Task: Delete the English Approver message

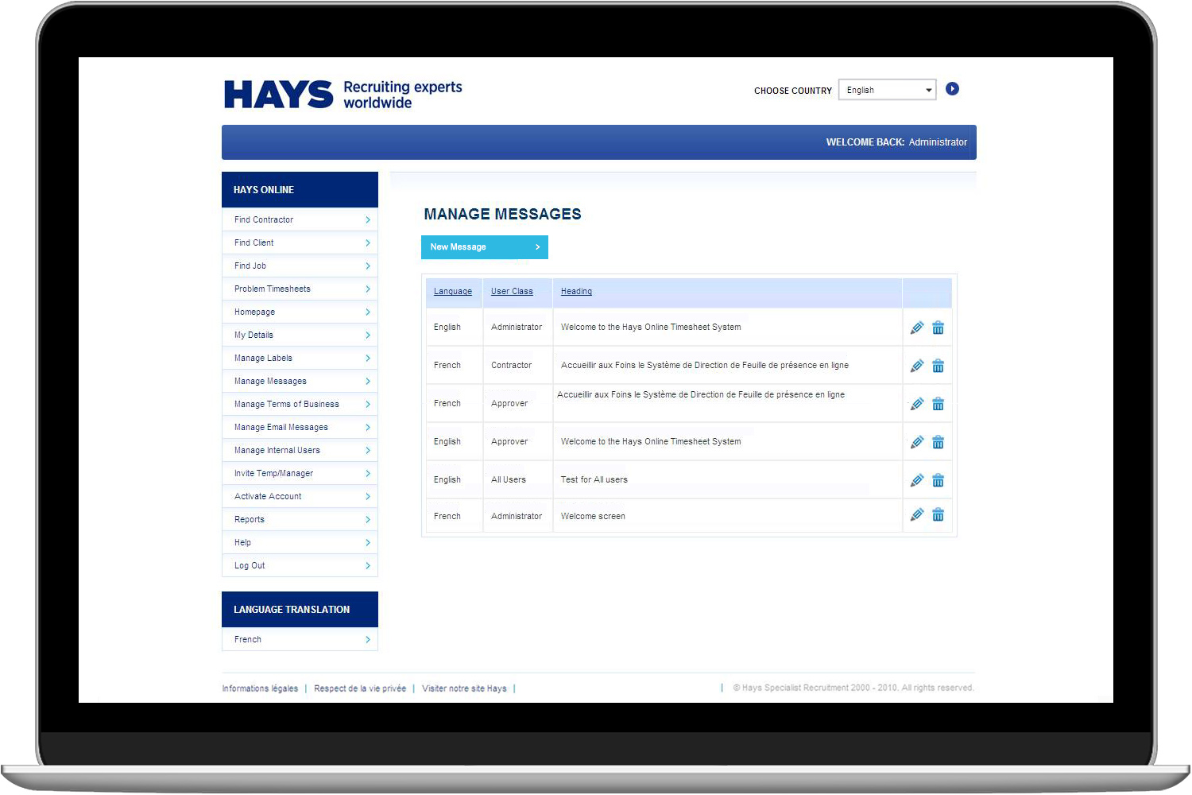Action: [939, 442]
